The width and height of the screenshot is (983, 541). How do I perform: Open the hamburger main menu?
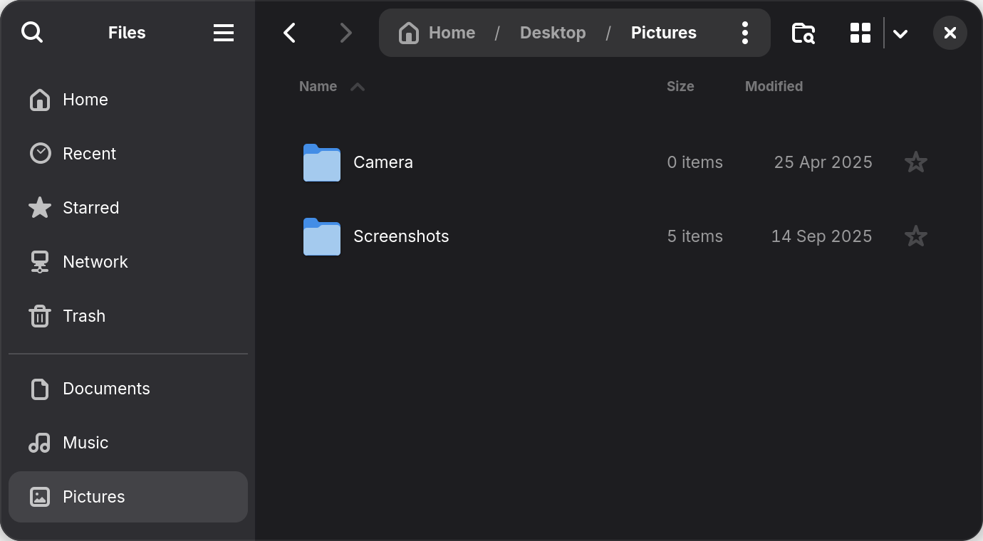pyautogui.click(x=224, y=33)
